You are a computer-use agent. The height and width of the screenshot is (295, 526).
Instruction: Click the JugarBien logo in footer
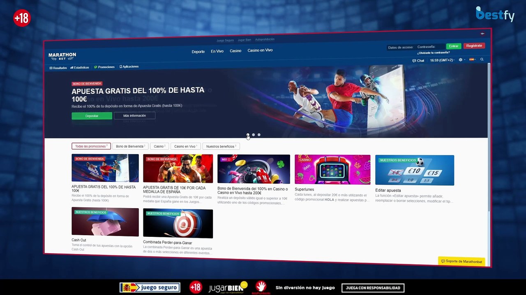tap(228, 288)
